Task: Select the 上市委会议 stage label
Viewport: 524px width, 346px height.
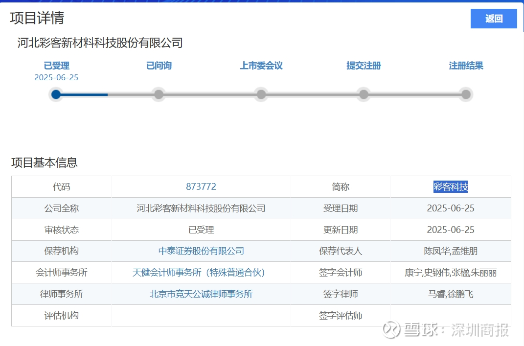Action: click(x=261, y=66)
